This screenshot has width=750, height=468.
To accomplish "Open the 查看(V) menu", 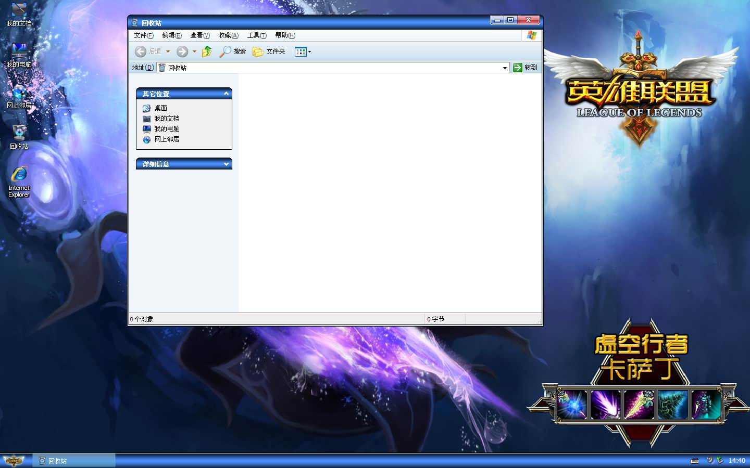I will click(x=200, y=35).
